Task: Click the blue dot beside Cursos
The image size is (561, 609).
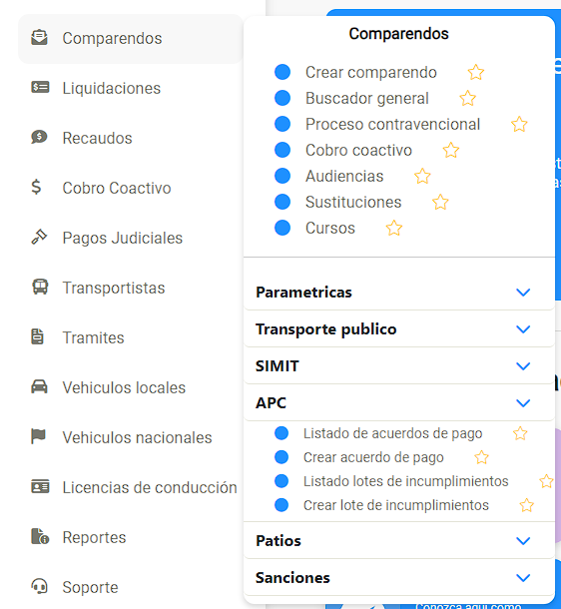Action: pos(282,228)
